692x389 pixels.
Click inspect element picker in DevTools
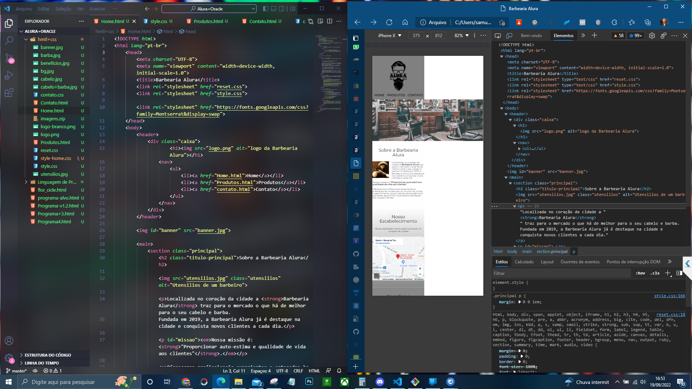click(498, 36)
